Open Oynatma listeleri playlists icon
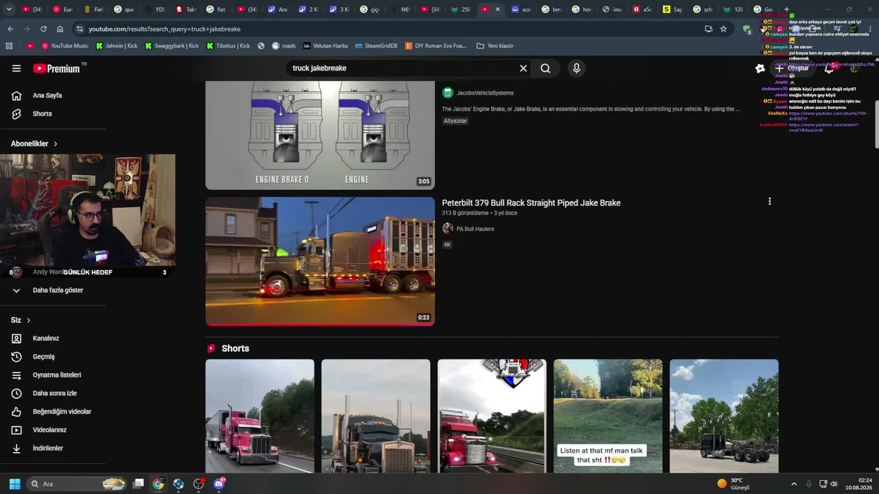879x494 pixels. 16,375
